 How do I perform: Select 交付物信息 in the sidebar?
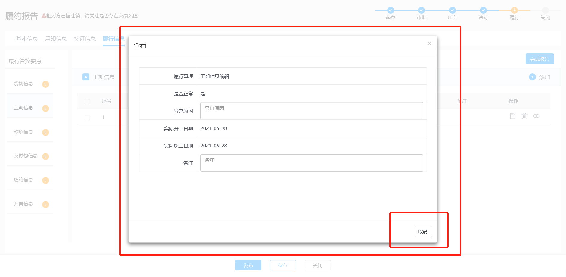pos(26,156)
